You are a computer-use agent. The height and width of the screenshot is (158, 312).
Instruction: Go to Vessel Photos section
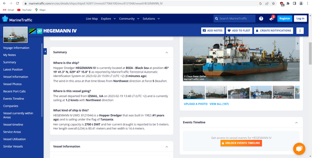pyautogui.click(x=12, y=84)
